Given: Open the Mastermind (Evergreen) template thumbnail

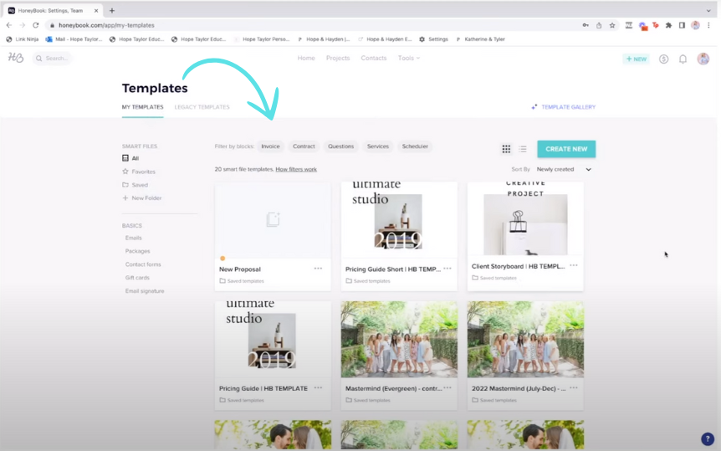Looking at the screenshot, I should [399, 340].
